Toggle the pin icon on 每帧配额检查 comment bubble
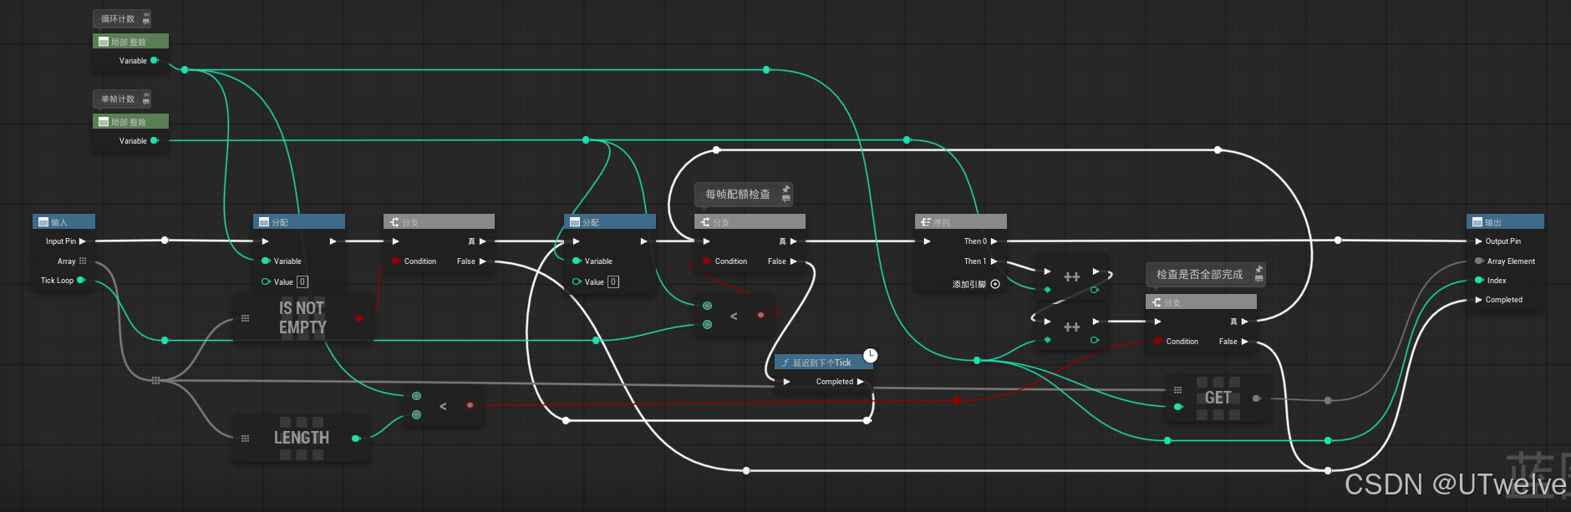The image size is (1571, 512). pyautogui.click(x=785, y=189)
